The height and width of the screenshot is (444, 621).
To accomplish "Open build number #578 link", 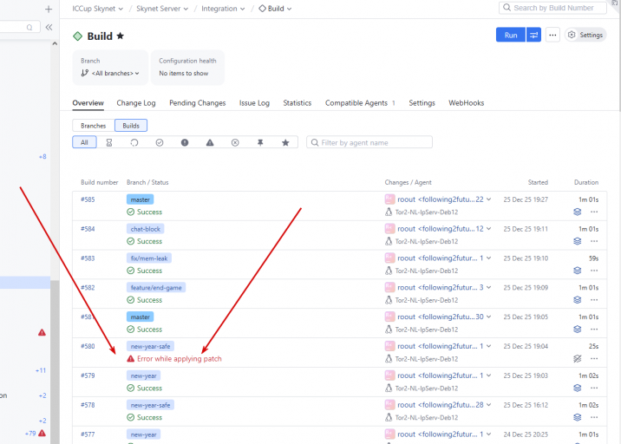I will [x=88, y=405].
